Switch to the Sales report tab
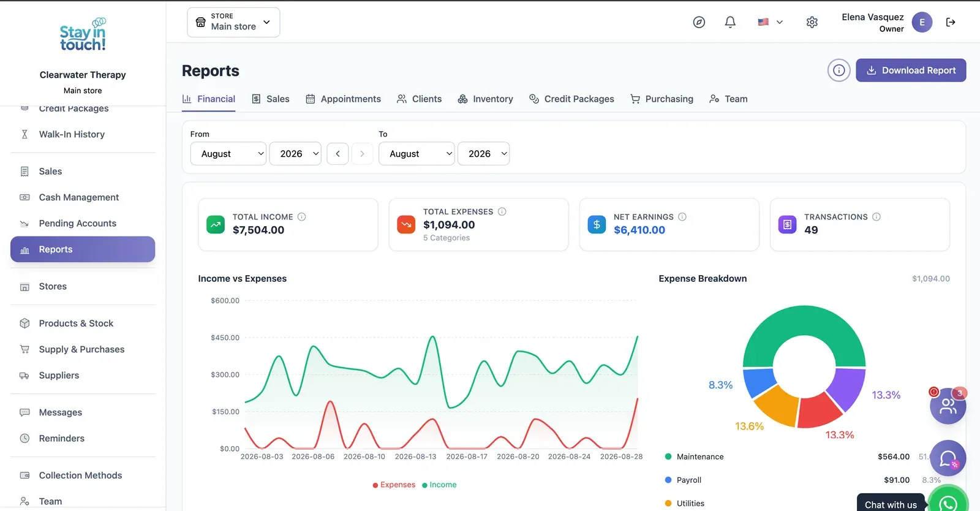Viewport: 980px width, 511px height. click(x=271, y=99)
